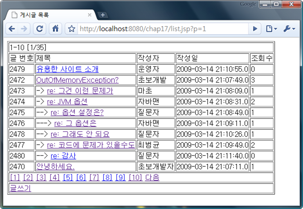
Task: Minimize the browser window
Action: click(265, 4)
